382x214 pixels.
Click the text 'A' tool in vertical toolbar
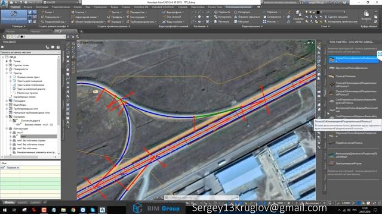68,122
